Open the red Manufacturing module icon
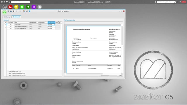The image size is (187, 105). [x=11, y=7]
